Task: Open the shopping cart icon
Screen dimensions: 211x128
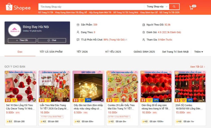Action: [x=191, y=8]
